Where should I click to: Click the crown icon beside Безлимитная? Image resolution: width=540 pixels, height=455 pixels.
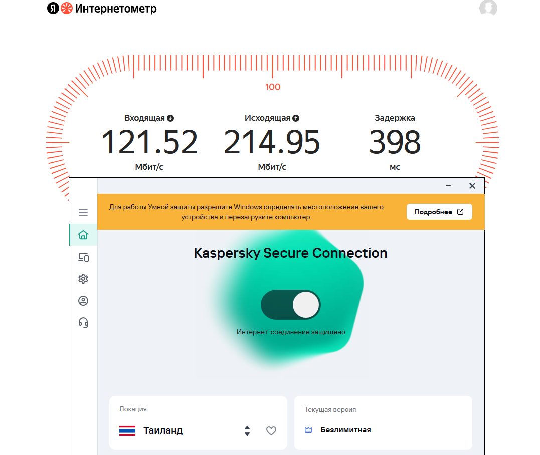(308, 430)
